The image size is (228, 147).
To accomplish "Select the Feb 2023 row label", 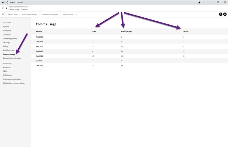I will pos(39,37).
